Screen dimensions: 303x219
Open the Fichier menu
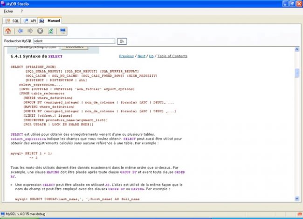tap(8, 11)
